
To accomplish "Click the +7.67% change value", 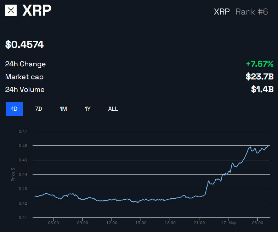I will pyautogui.click(x=260, y=64).
